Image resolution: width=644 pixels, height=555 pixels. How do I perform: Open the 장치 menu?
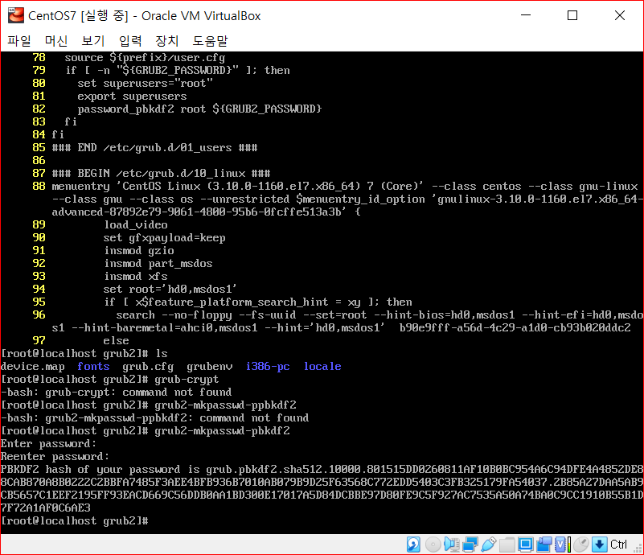166,41
